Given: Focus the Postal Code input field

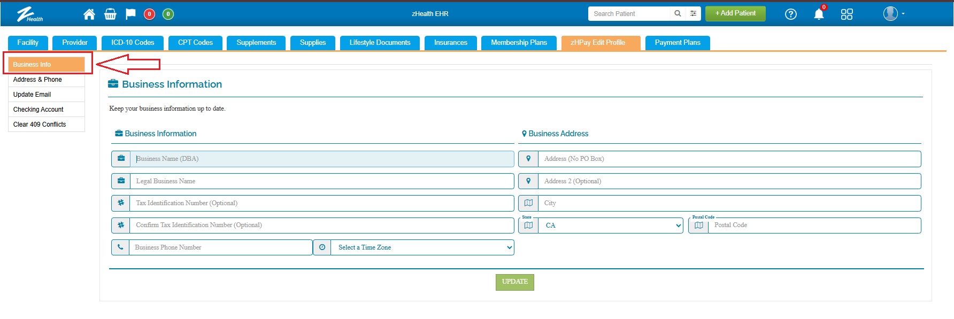Looking at the screenshot, I should [x=814, y=225].
